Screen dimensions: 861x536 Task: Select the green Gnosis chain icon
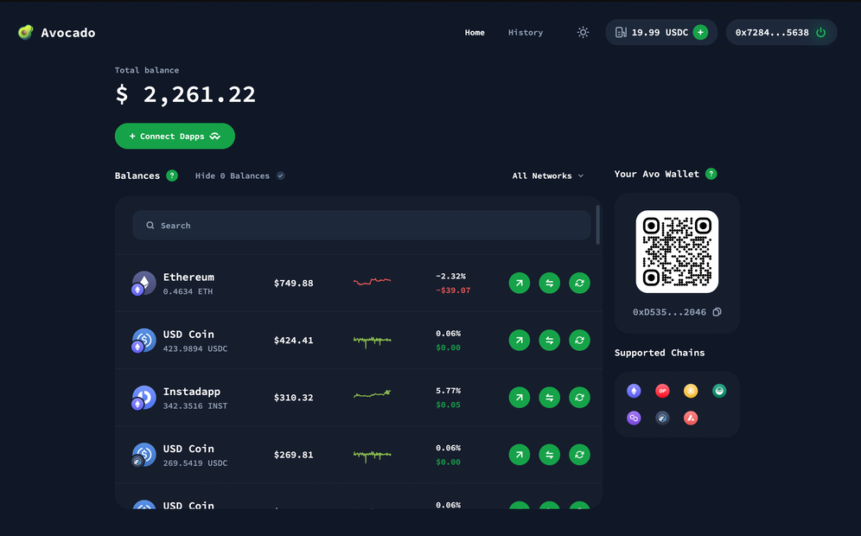coord(719,391)
